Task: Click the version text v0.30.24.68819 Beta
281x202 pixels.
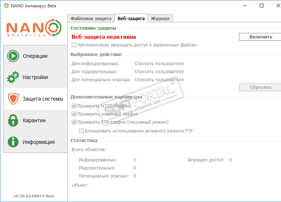Action: click(x=34, y=196)
